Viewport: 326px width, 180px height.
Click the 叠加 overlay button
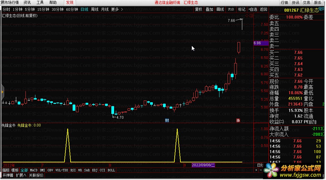209,9
